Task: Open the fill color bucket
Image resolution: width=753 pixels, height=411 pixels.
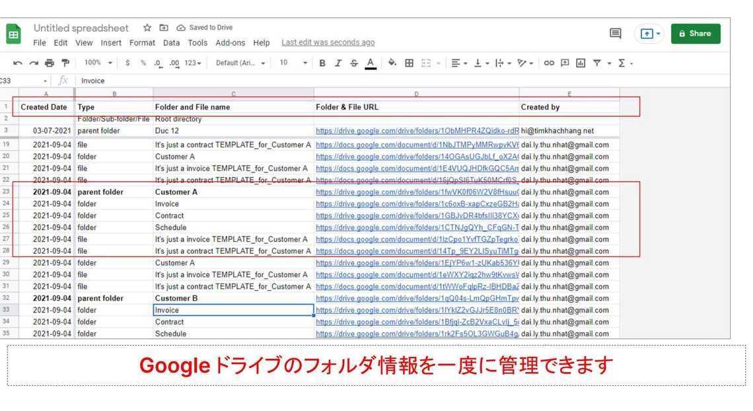Action: [x=392, y=63]
